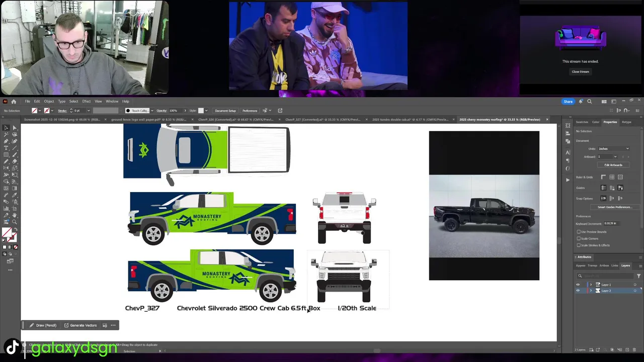Expand Layer 1 contents
This screenshot has width=644, height=362.
pos(591,285)
